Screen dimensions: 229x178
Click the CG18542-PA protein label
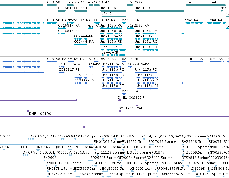(105, 59)
